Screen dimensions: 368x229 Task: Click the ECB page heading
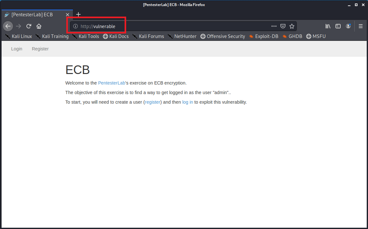(77, 70)
